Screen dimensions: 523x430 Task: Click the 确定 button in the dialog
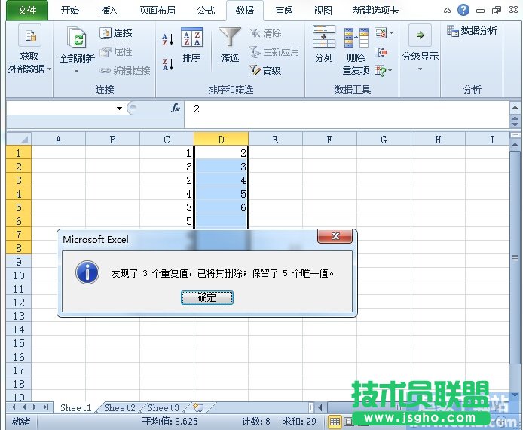point(206,298)
